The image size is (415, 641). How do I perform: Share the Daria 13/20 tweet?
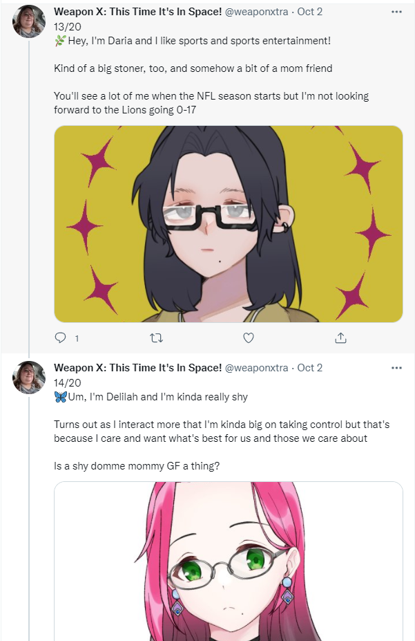coord(340,337)
